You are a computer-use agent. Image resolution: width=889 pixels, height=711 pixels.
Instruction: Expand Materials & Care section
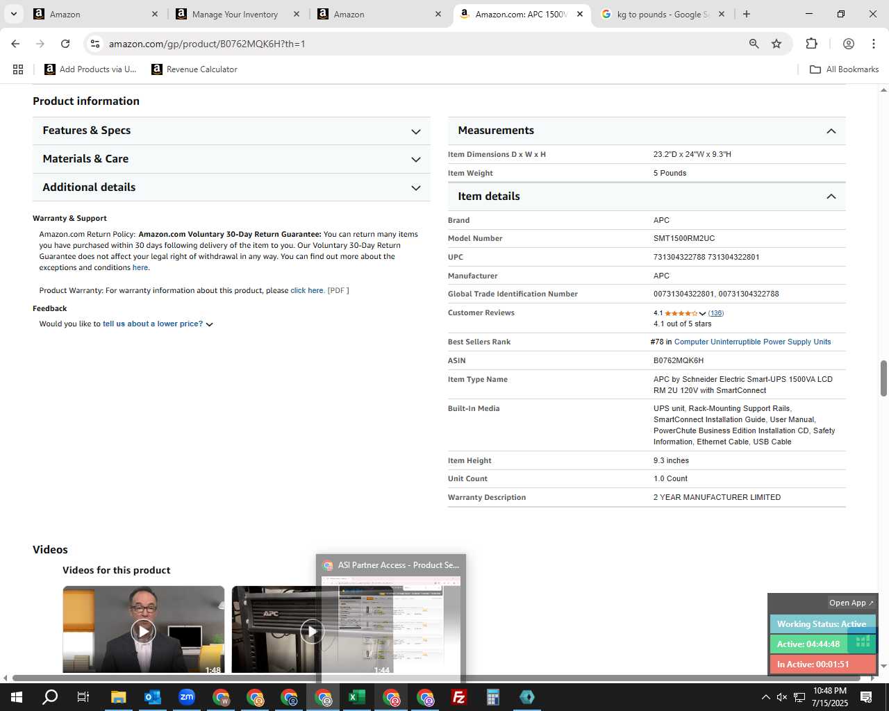(231, 159)
